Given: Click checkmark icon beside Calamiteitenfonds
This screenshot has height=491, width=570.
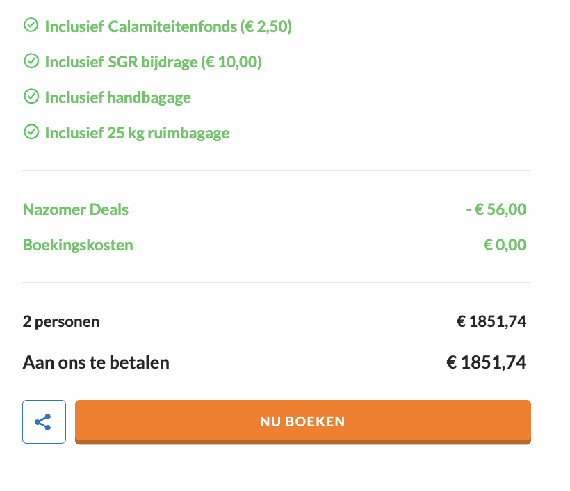Looking at the screenshot, I should pyautogui.click(x=31, y=26).
